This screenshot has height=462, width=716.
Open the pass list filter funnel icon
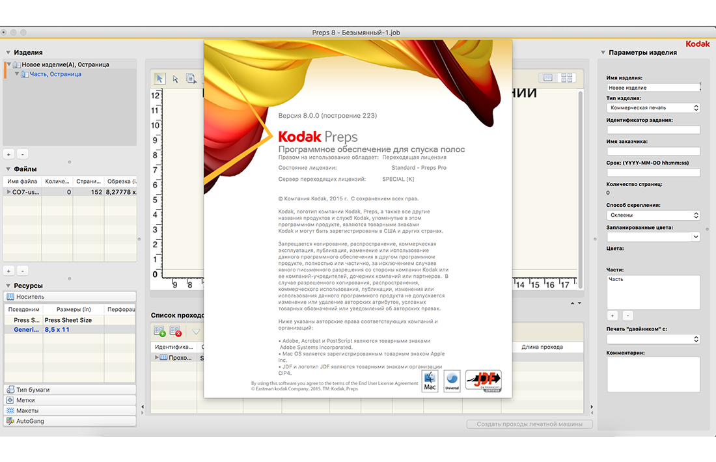pos(195,331)
